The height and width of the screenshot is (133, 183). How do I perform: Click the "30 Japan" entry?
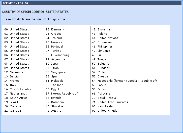pos(52,64)
